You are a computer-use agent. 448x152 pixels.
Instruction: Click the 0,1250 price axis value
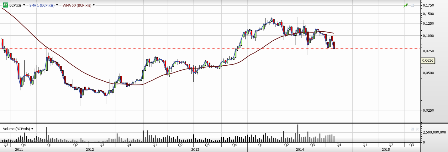point(428,24)
